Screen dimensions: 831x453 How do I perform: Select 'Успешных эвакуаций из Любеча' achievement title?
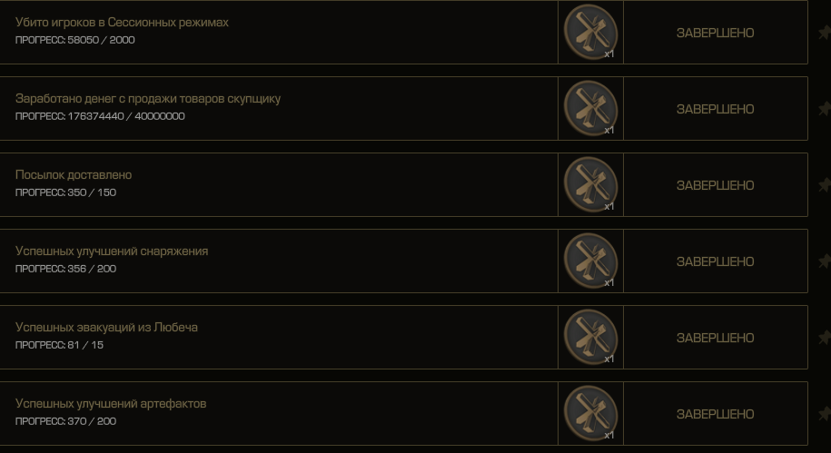click(x=106, y=328)
